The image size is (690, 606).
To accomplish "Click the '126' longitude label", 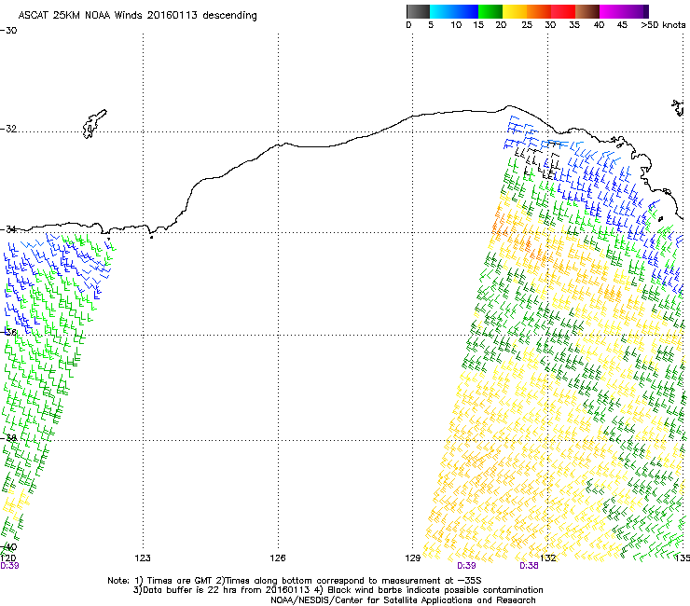I will (278, 558).
